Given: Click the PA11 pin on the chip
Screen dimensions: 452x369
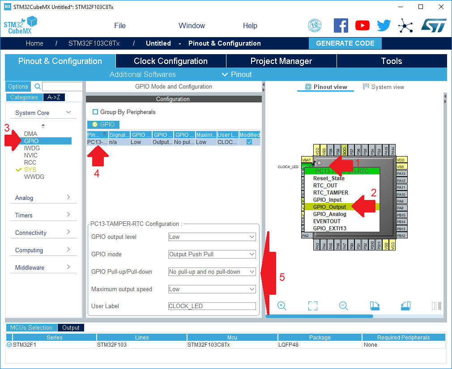Looking at the screenshot, I should tap(401, 187).
